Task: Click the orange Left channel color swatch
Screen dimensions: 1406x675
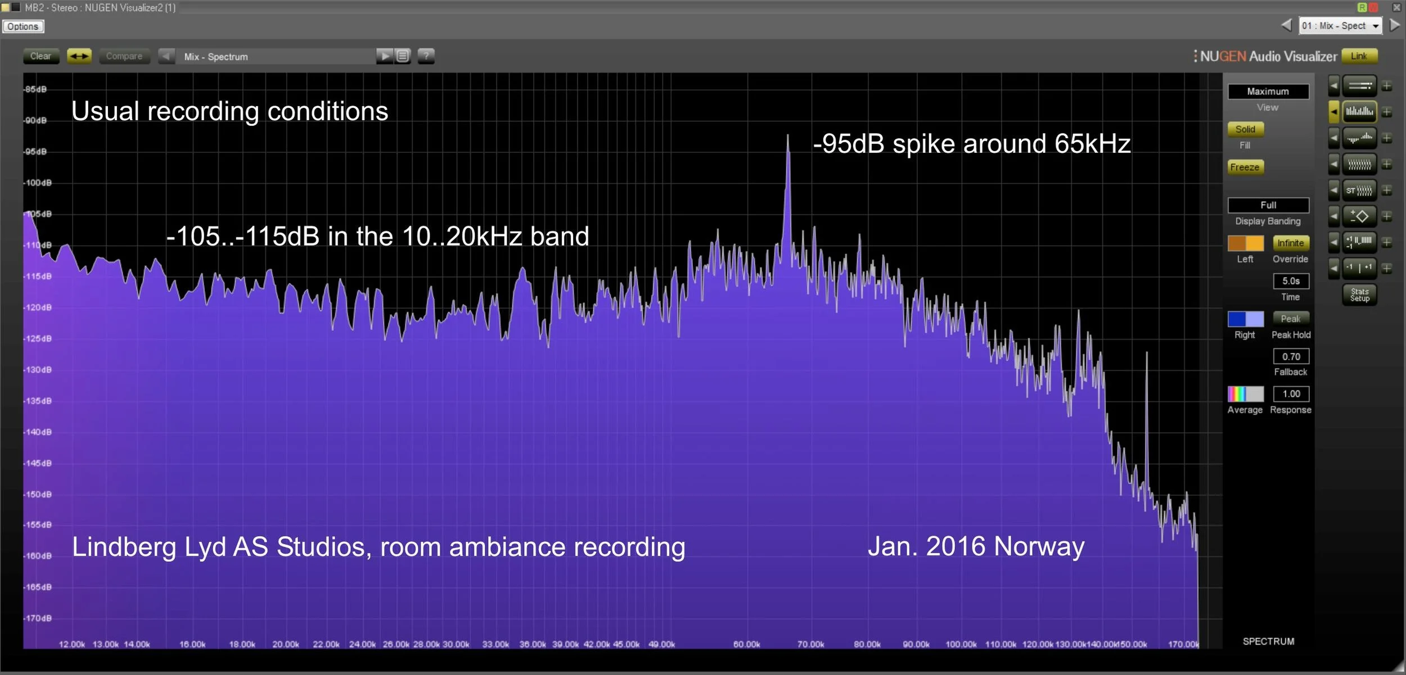Action: tap(1245, 243)
